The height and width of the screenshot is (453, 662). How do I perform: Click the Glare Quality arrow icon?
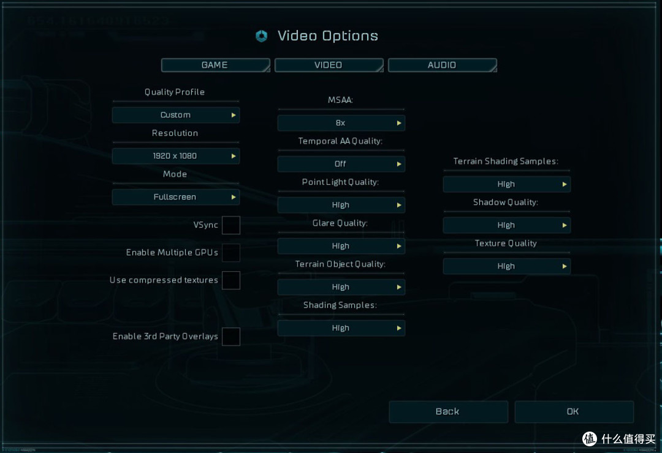coord(399,246)
